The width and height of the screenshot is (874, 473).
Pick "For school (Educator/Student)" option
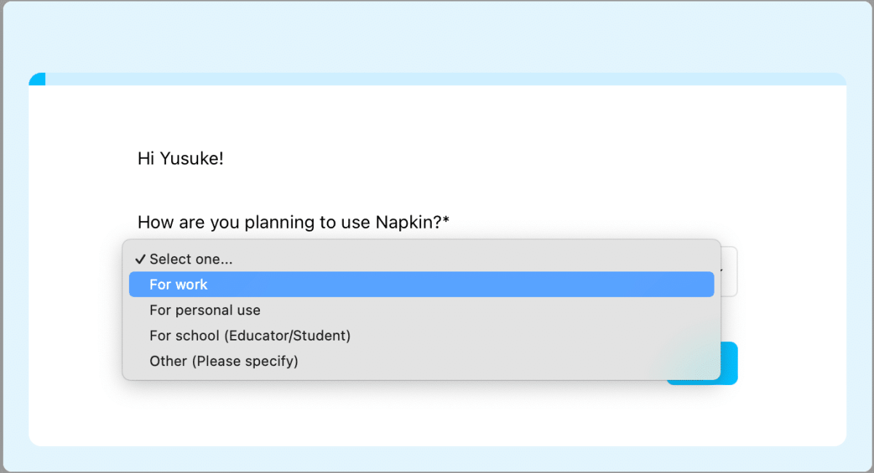click(250, 335)
